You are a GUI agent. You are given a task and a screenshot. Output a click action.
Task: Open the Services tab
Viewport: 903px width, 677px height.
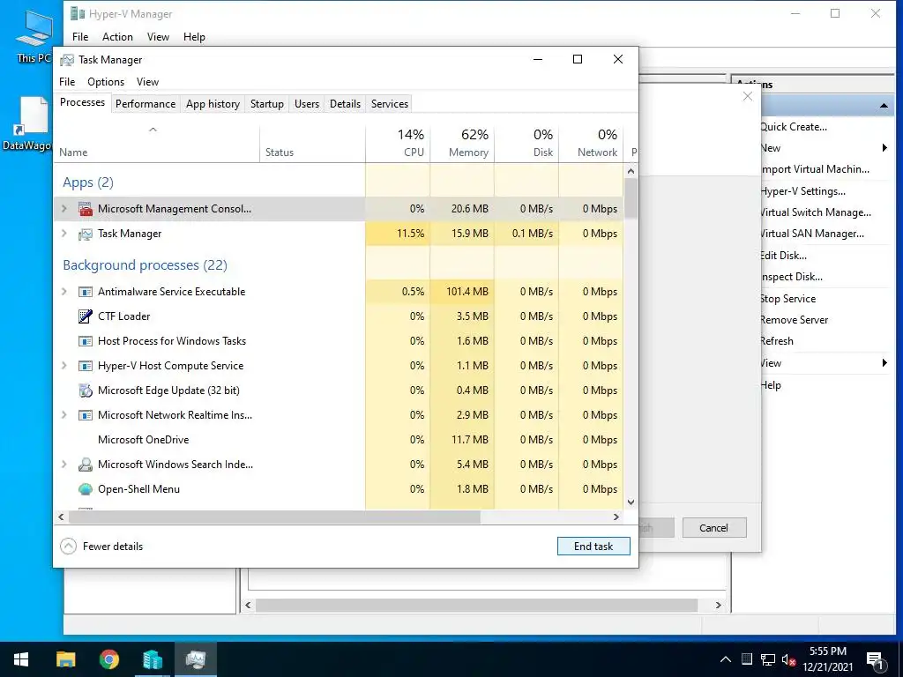(x=389, y=104)
